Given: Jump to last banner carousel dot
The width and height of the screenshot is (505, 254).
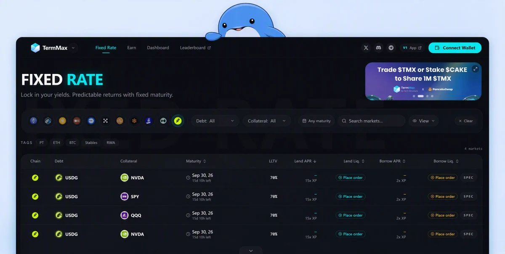Looking at the screenshot, I should coord(433,96).
